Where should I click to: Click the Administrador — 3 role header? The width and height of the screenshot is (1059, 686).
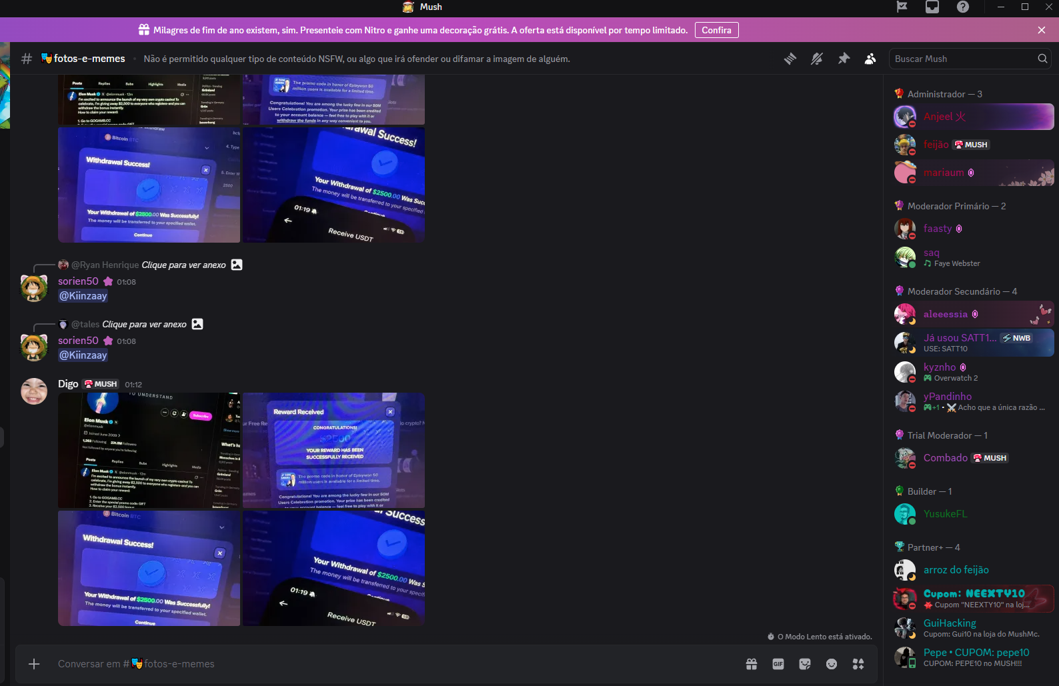click(x=938, y=94)
